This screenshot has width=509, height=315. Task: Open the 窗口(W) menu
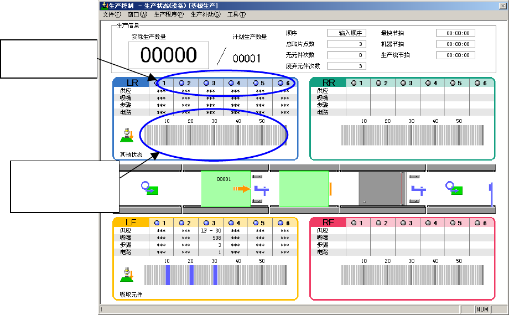137,14
